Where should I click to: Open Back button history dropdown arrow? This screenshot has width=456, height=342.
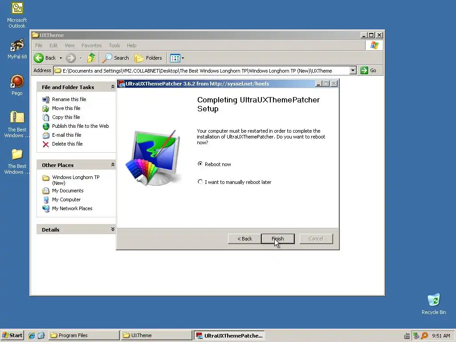pos(61,58)
